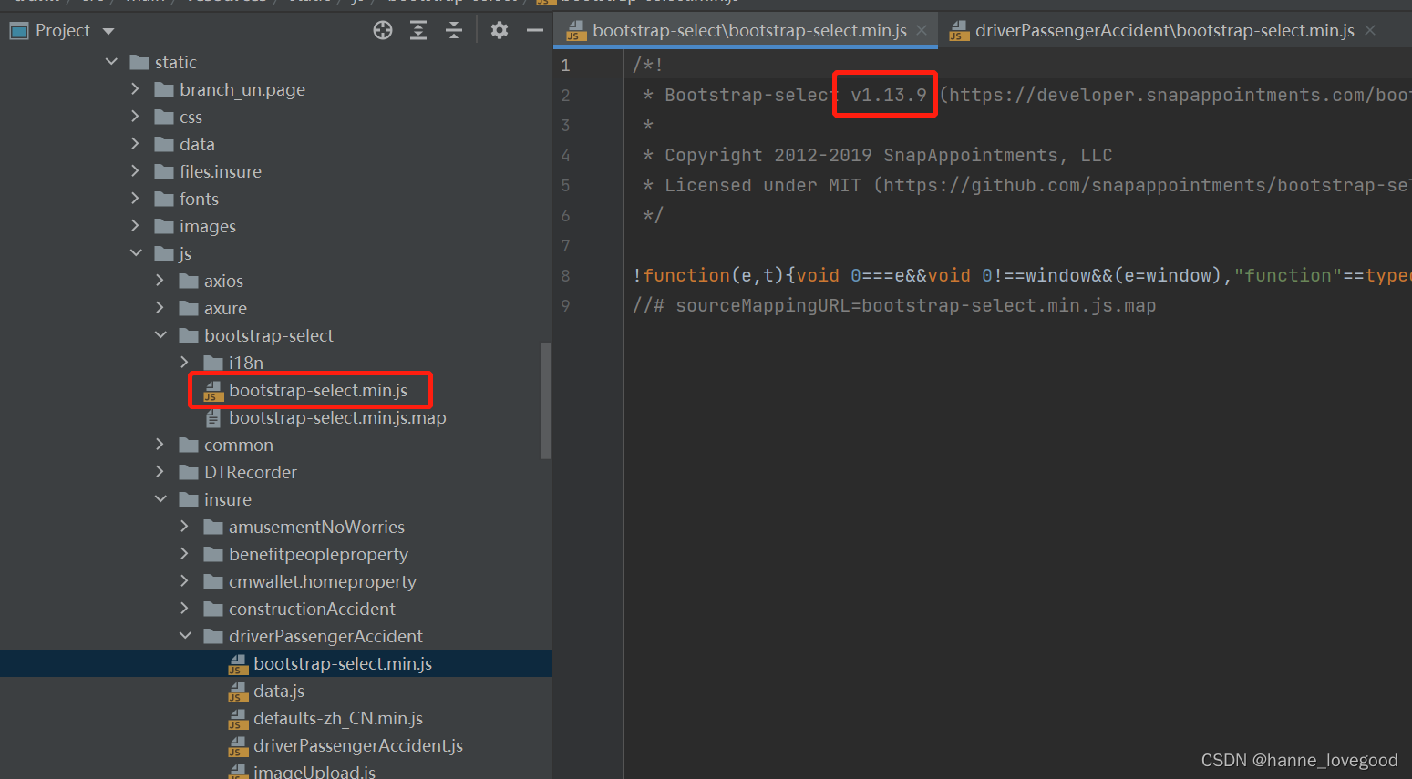This screenshot has height=779, width=1412.
Task: Expand the files.insure folder
Action: 136,171
